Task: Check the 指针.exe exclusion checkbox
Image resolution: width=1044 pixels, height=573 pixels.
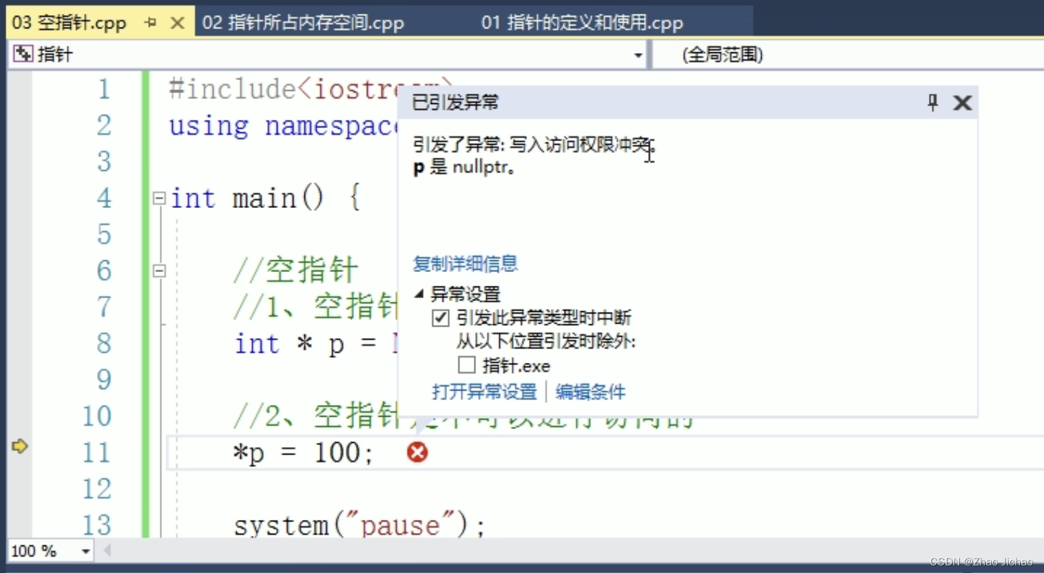Action: (x=467, y=365)
